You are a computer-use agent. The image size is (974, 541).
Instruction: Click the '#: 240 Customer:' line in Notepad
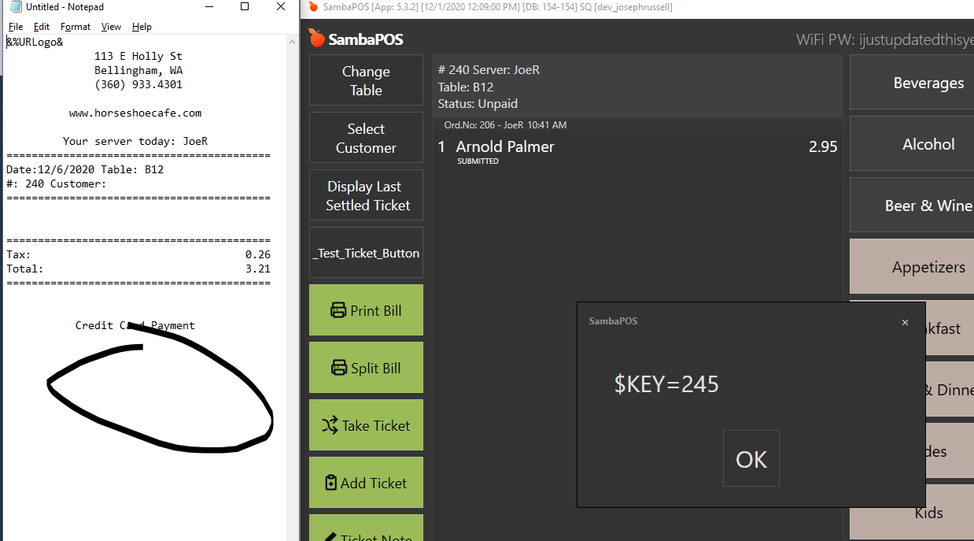point(57,183)
